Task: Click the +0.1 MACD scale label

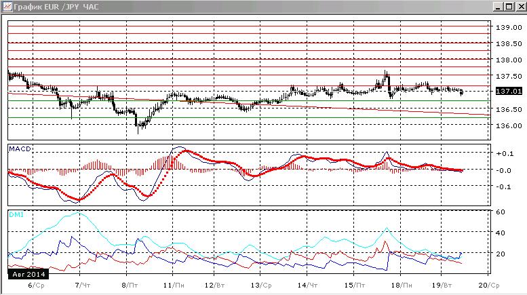Action: point(505,153)
